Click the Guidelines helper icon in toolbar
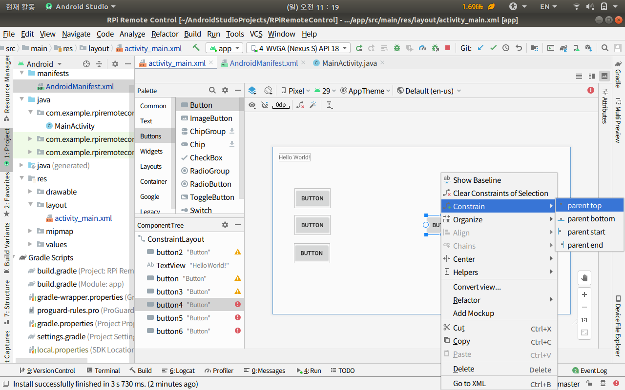 click(330, 105)
